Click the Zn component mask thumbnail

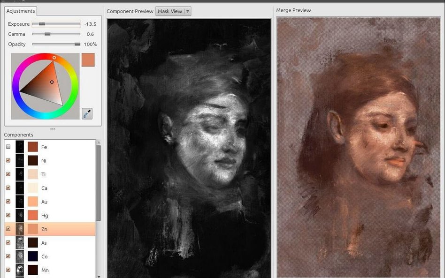click(x=20, y=229)
